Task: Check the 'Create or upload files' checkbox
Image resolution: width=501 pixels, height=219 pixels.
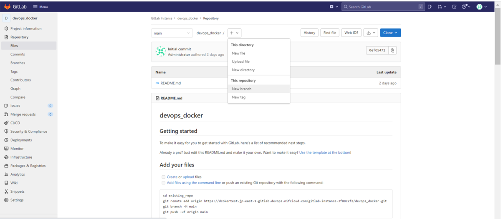Action: [x=164, y=177]
